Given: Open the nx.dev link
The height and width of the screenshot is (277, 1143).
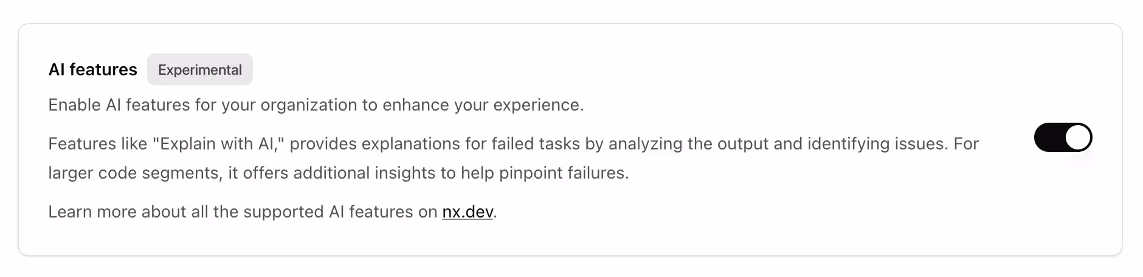Looking at the screenshot, I should 467,211.
